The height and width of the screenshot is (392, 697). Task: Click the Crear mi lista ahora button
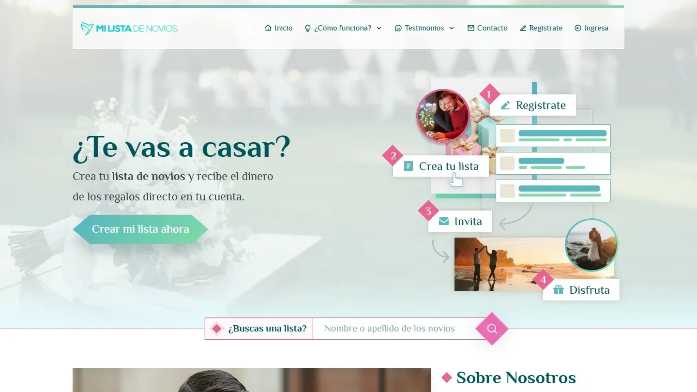point(140,229)
